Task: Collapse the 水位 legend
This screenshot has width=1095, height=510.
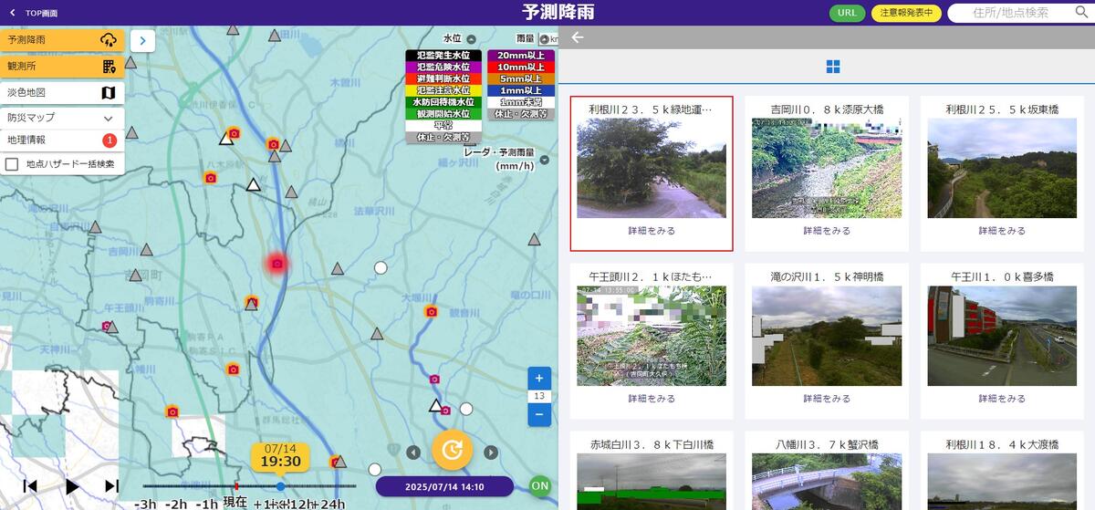Action: point(471,39)
